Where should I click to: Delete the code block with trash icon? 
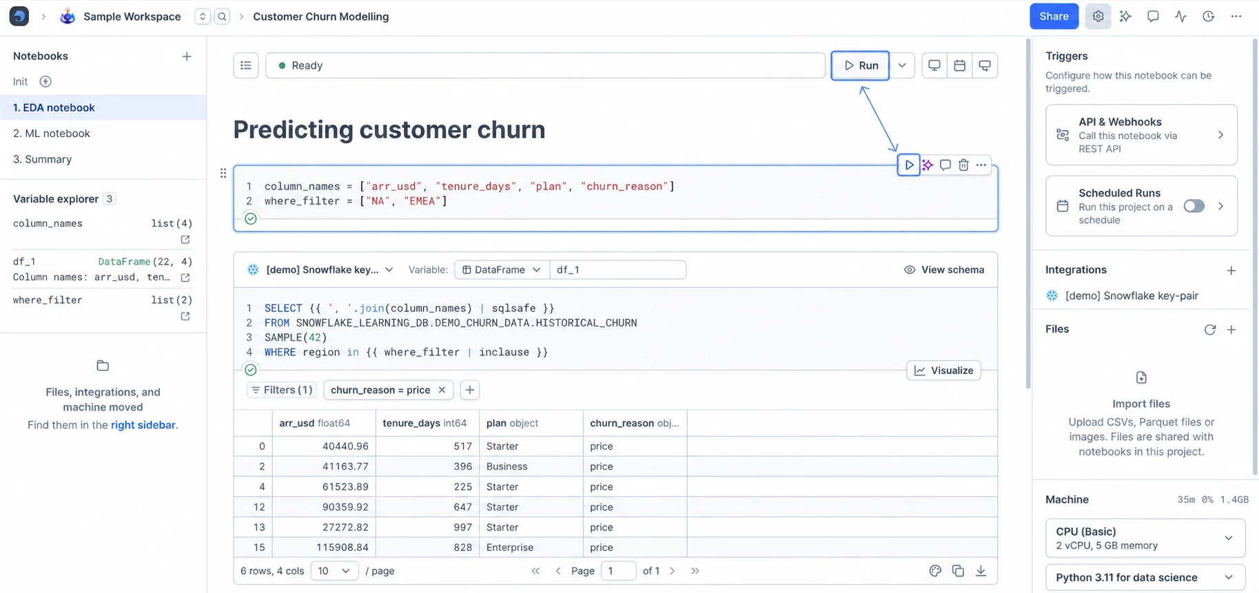coord(963,165)
